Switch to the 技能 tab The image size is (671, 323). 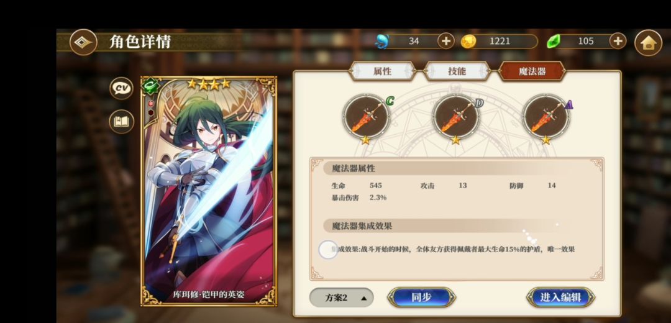click(x=457, y=71)
